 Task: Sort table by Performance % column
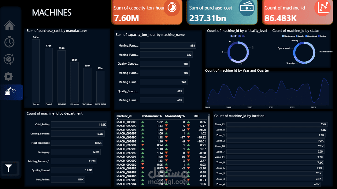[152, 116]
